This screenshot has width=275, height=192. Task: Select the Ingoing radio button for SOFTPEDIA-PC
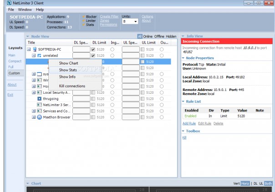coord(112,49)
